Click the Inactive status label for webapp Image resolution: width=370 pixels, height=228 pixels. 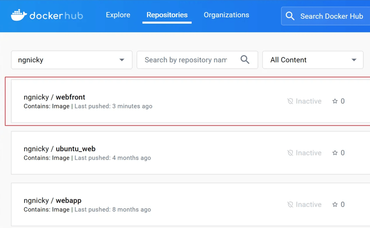309,205
